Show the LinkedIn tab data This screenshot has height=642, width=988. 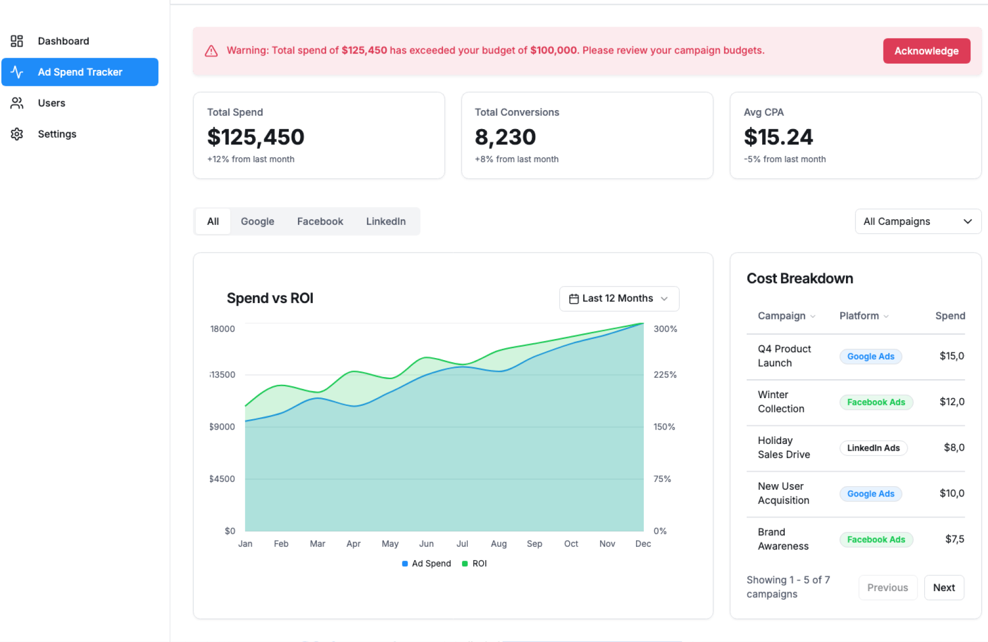click(x=385, y=222)
